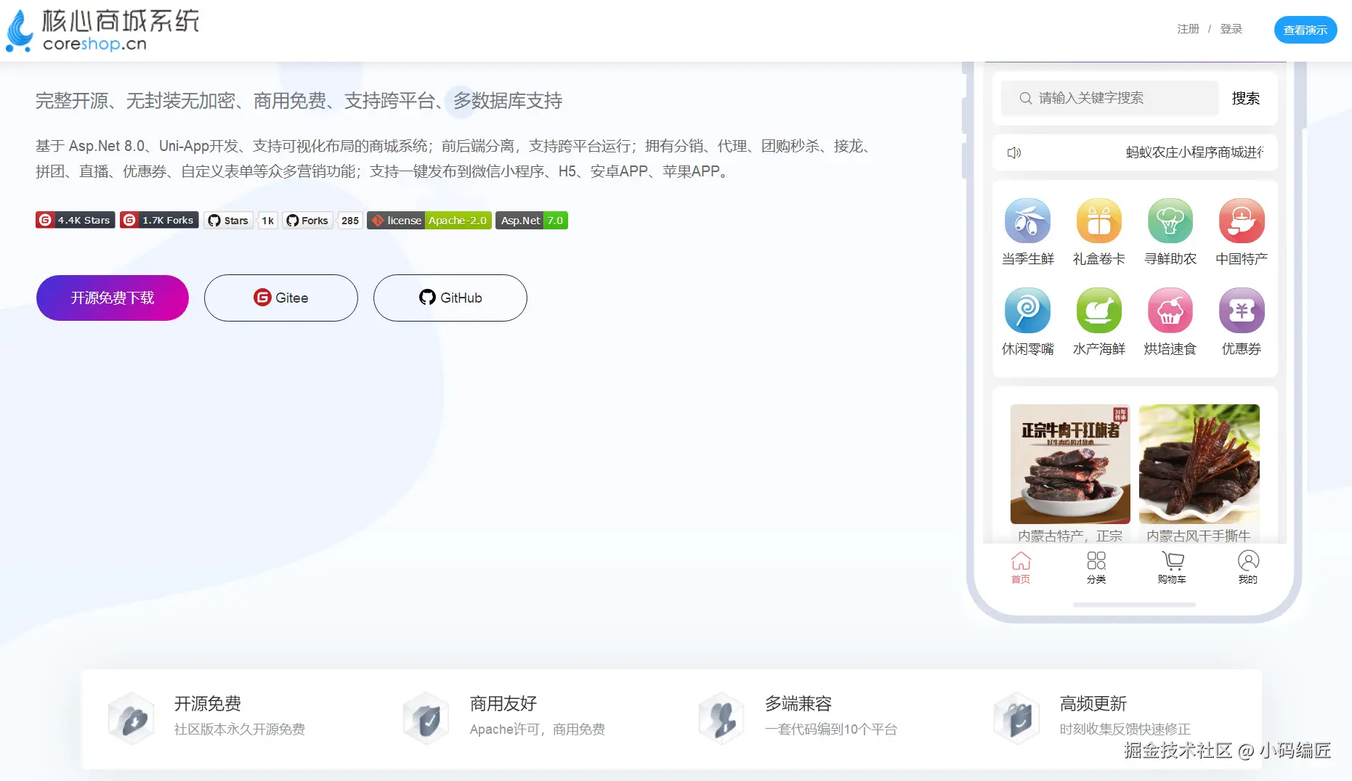Open the 内蒙古风干手撕牛 product thumbnail
Viewport: 1352px width, 781px height.
[x=1199, y=464]
